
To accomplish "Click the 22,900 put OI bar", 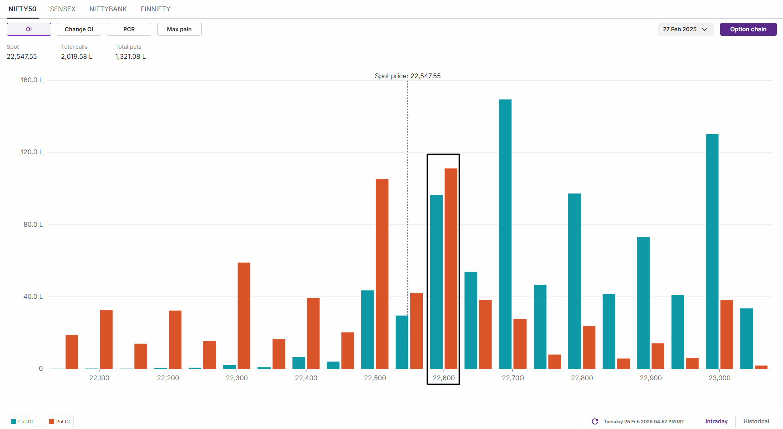I will [x=658, y=356].
